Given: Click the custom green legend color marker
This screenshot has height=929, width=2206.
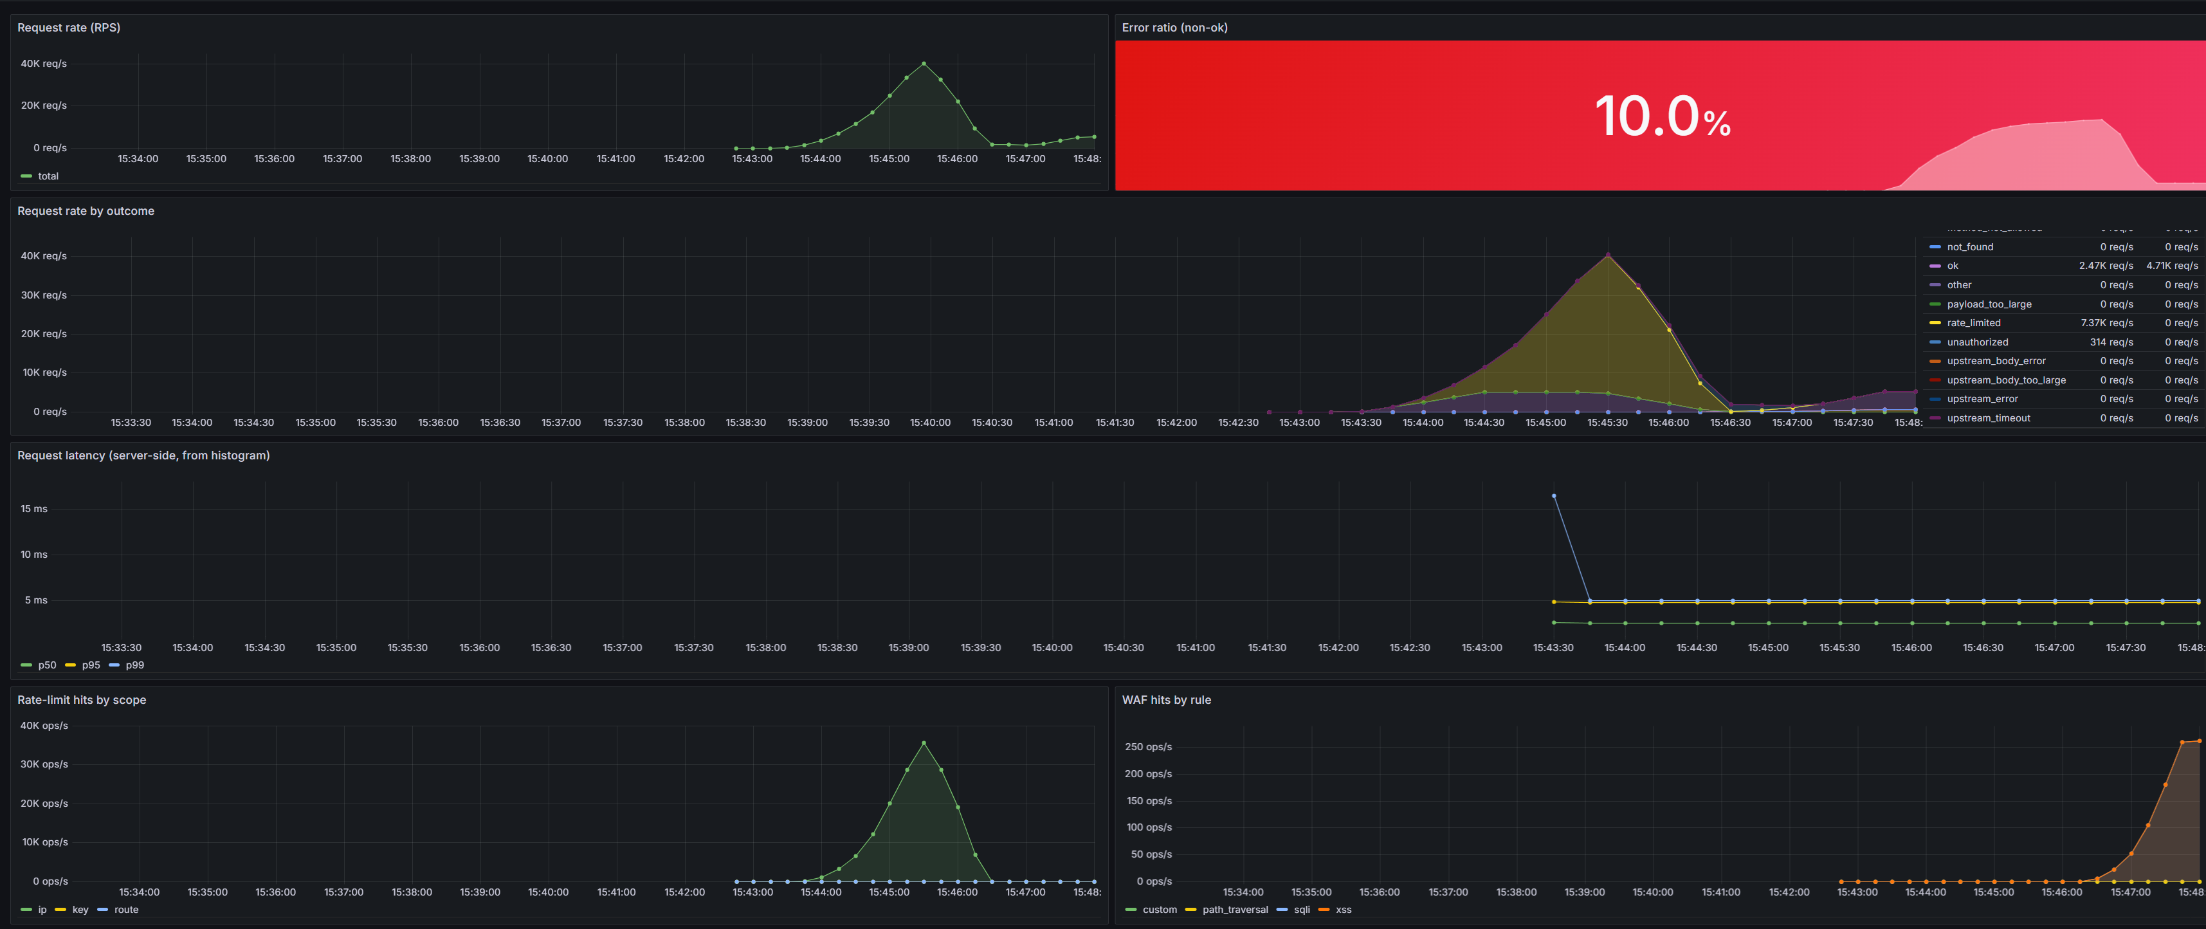Looking at the screenshot, I should click(x=1131, y=910).
